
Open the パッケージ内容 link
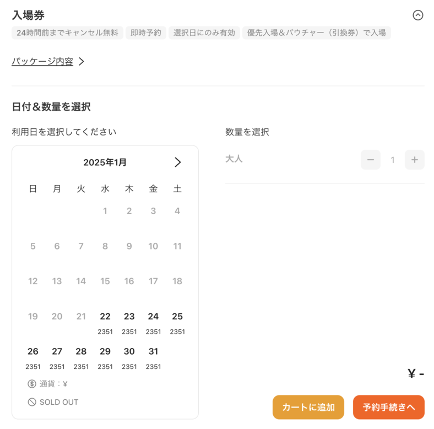(x=43, y=62)
